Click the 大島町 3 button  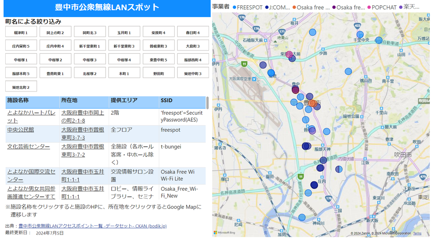tap(193, 45)
